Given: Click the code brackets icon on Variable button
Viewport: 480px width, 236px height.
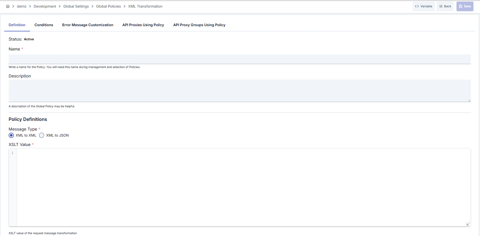Looking at the screenshot, I should tap(418, 6).
